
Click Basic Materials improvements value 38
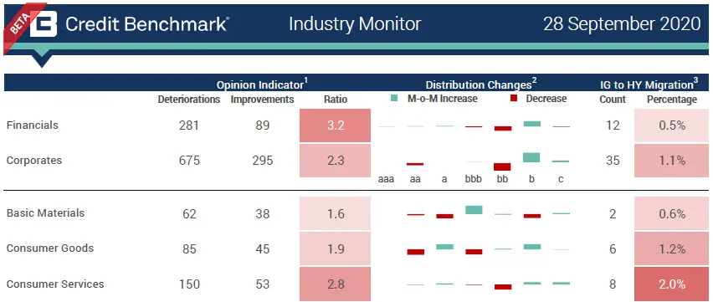coord(263,213)
